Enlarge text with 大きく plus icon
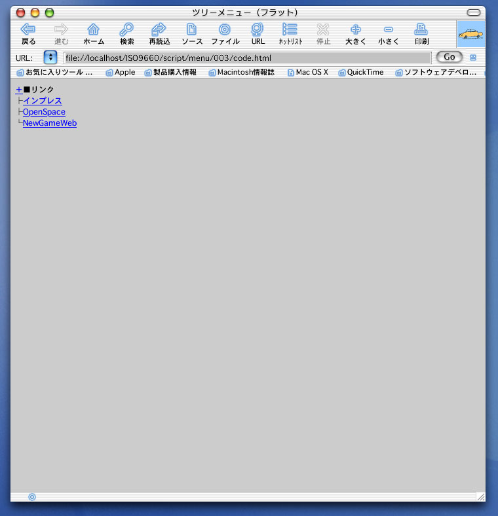This screenshot has height=516, width=498. coord(355,29)
